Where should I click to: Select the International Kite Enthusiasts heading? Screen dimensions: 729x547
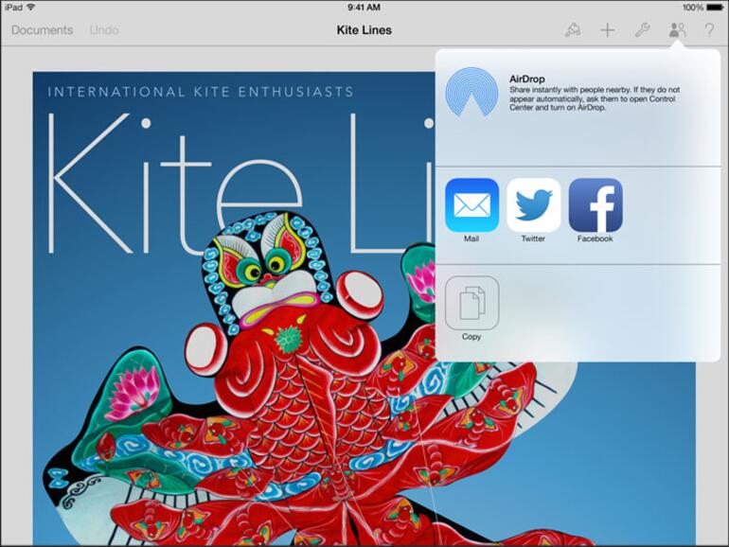coord(201,92)
